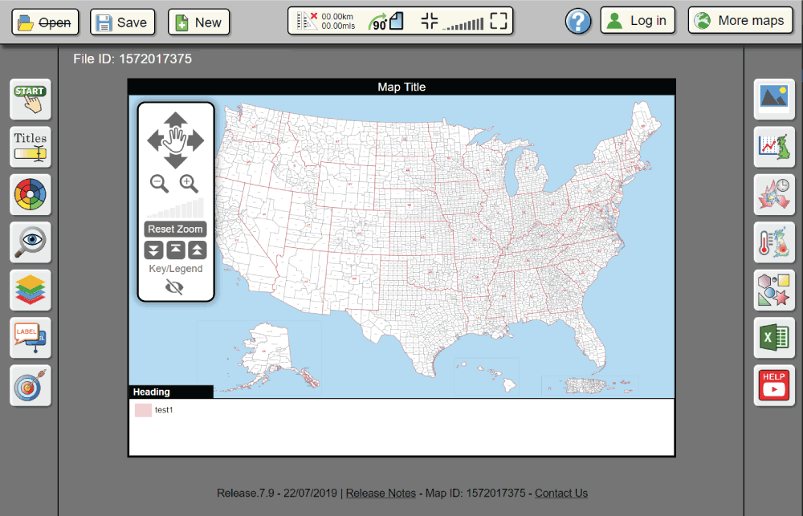Toggle fullscreen map view
Image resolution: width=803 pixels, height=516 pixels.
pyautogui.click(x=498, y=20)
